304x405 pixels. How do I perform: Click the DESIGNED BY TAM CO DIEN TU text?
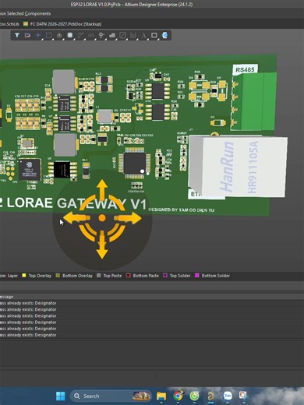point(182,210)
